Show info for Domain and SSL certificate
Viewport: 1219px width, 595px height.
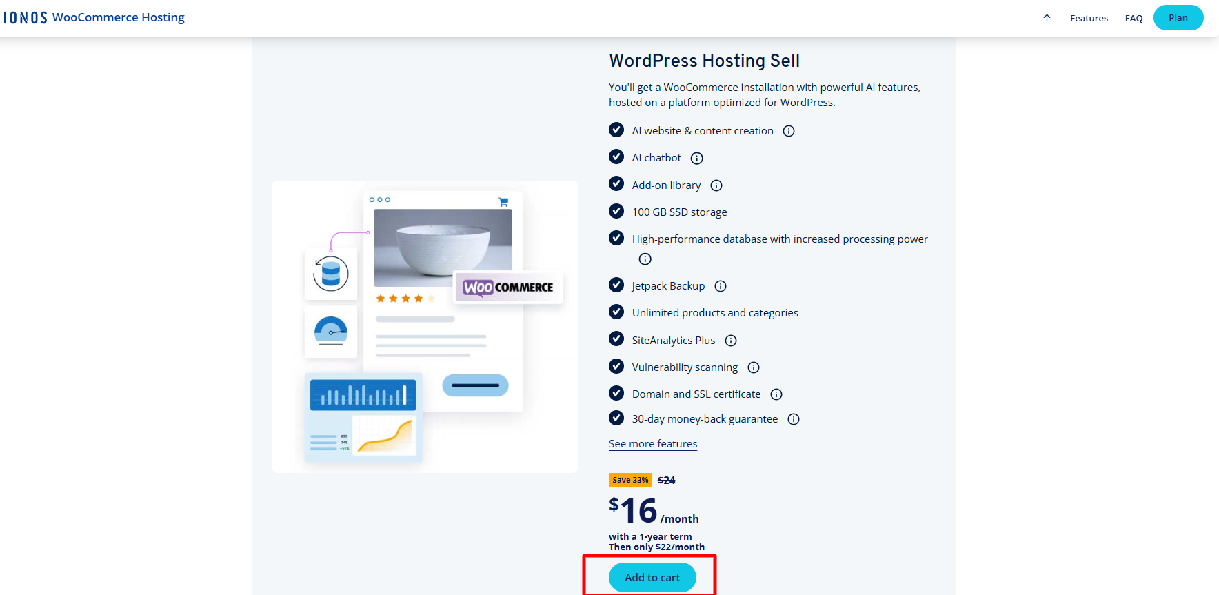[x=776, y=394]
